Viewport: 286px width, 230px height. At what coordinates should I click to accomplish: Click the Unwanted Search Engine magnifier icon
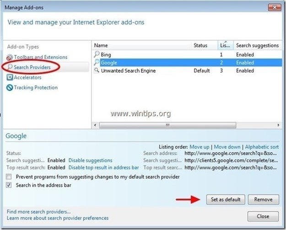97,70
